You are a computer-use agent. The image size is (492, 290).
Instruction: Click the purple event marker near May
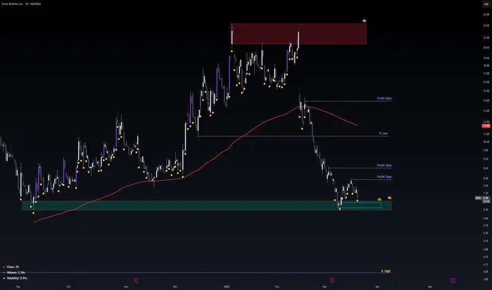tap(453, 281)
